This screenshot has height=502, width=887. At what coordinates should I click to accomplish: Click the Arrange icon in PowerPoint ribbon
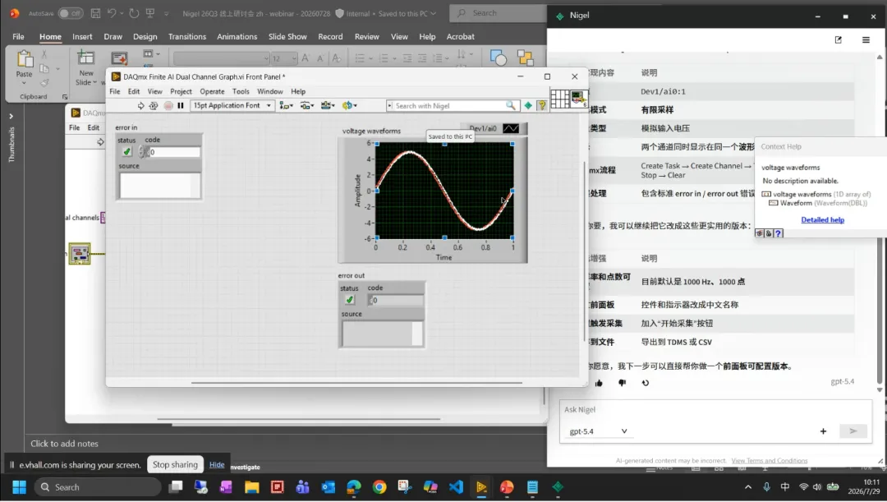pyautogui.click(x=525, y=58)
